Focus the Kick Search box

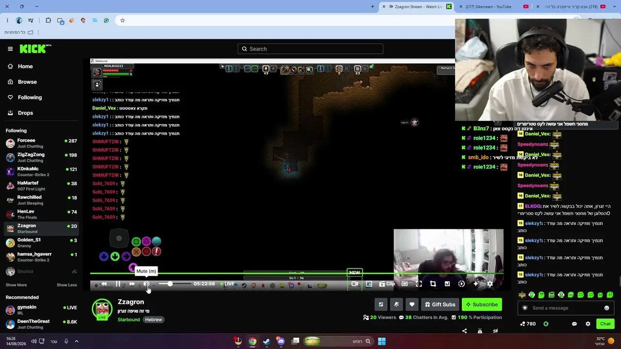pos(310,48)
